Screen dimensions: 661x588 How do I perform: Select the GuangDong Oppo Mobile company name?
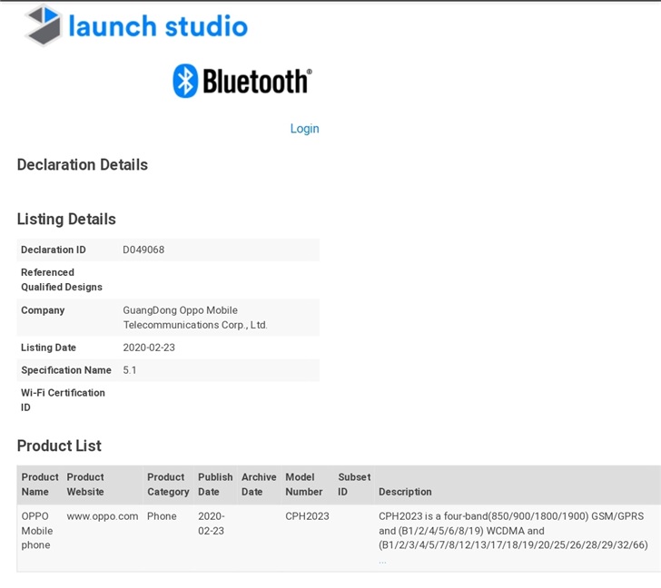[x=195, y=318]
